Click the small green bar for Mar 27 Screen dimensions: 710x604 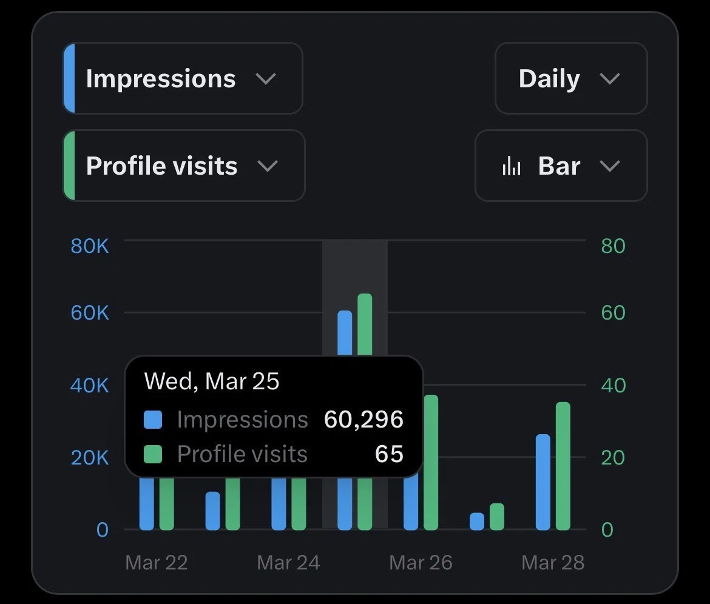(497, 516)
